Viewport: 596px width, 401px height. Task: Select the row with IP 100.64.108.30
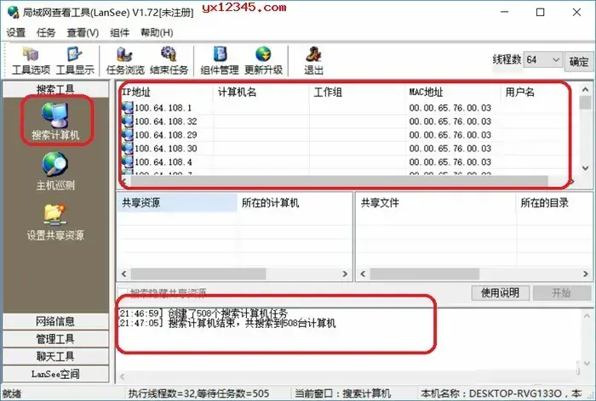coord(346,149)
